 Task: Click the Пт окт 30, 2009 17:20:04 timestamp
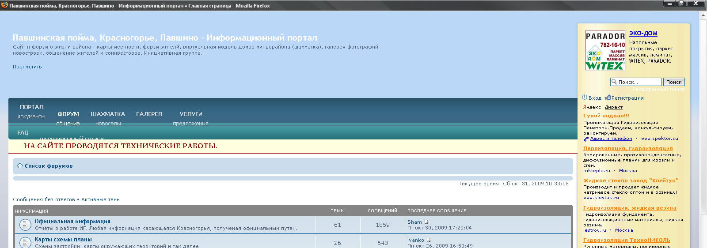440,228
